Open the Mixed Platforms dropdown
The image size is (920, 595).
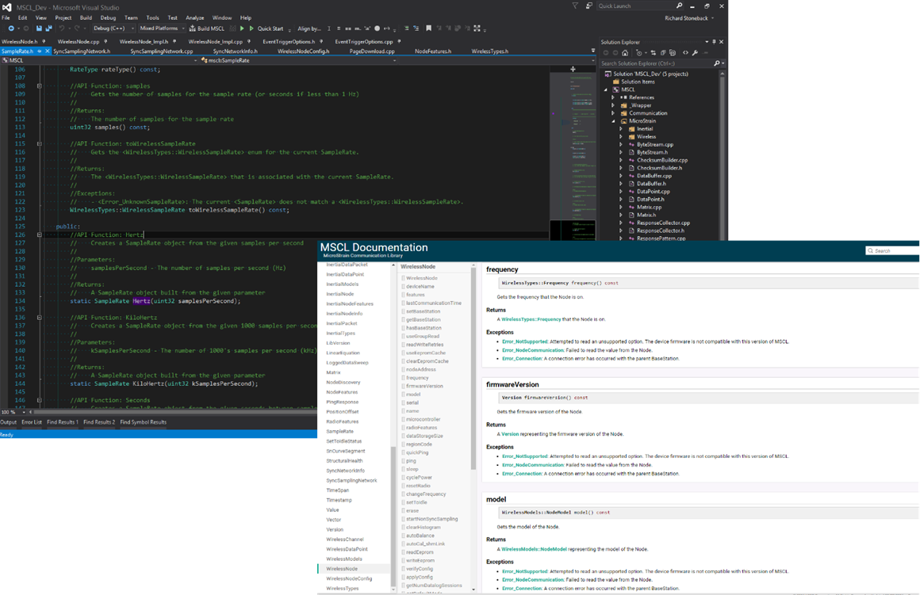pos(162,29)
